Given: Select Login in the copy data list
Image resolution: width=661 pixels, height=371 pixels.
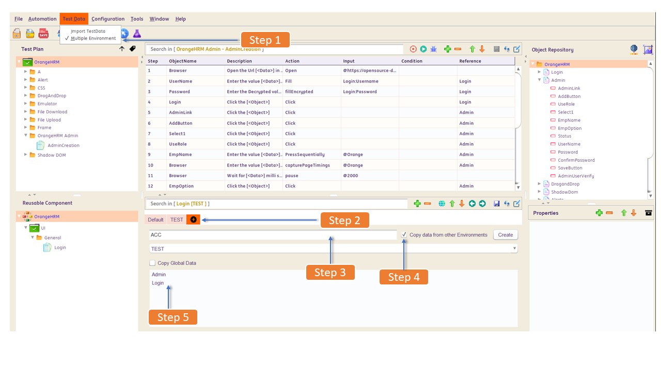Looking at the screenshot, I should pyautogui.click(x=158, y=283).
